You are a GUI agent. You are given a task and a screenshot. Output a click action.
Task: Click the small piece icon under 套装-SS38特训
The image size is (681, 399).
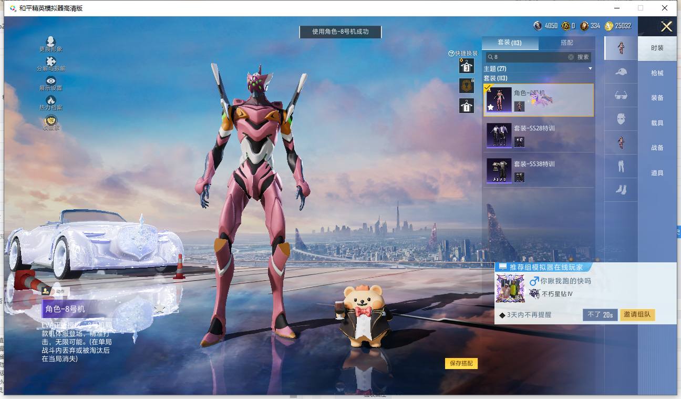(519, 177)
